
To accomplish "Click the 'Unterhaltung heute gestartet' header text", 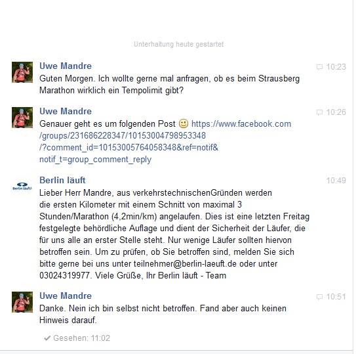I will coord(179,44).
